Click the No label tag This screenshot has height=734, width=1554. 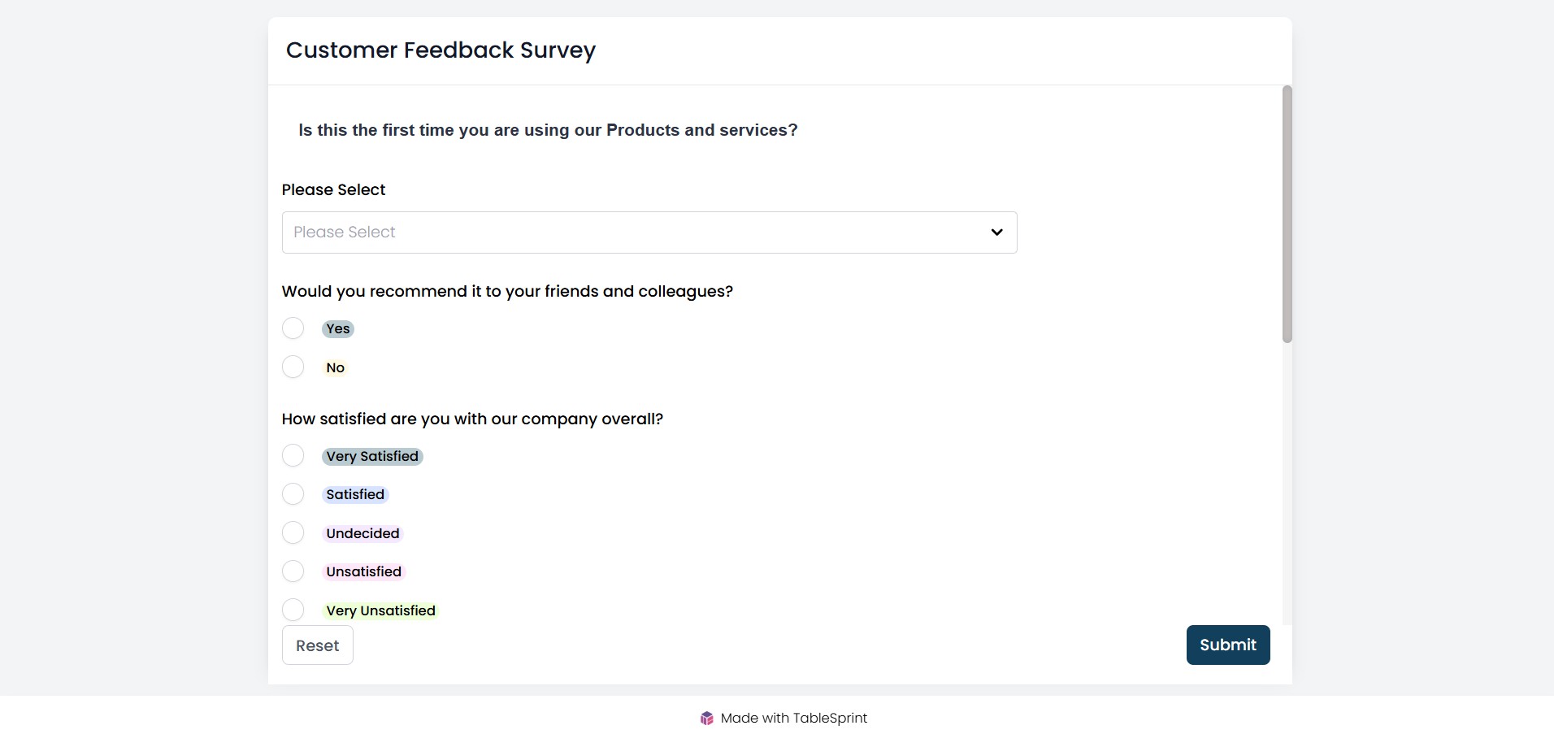(336, 367)
